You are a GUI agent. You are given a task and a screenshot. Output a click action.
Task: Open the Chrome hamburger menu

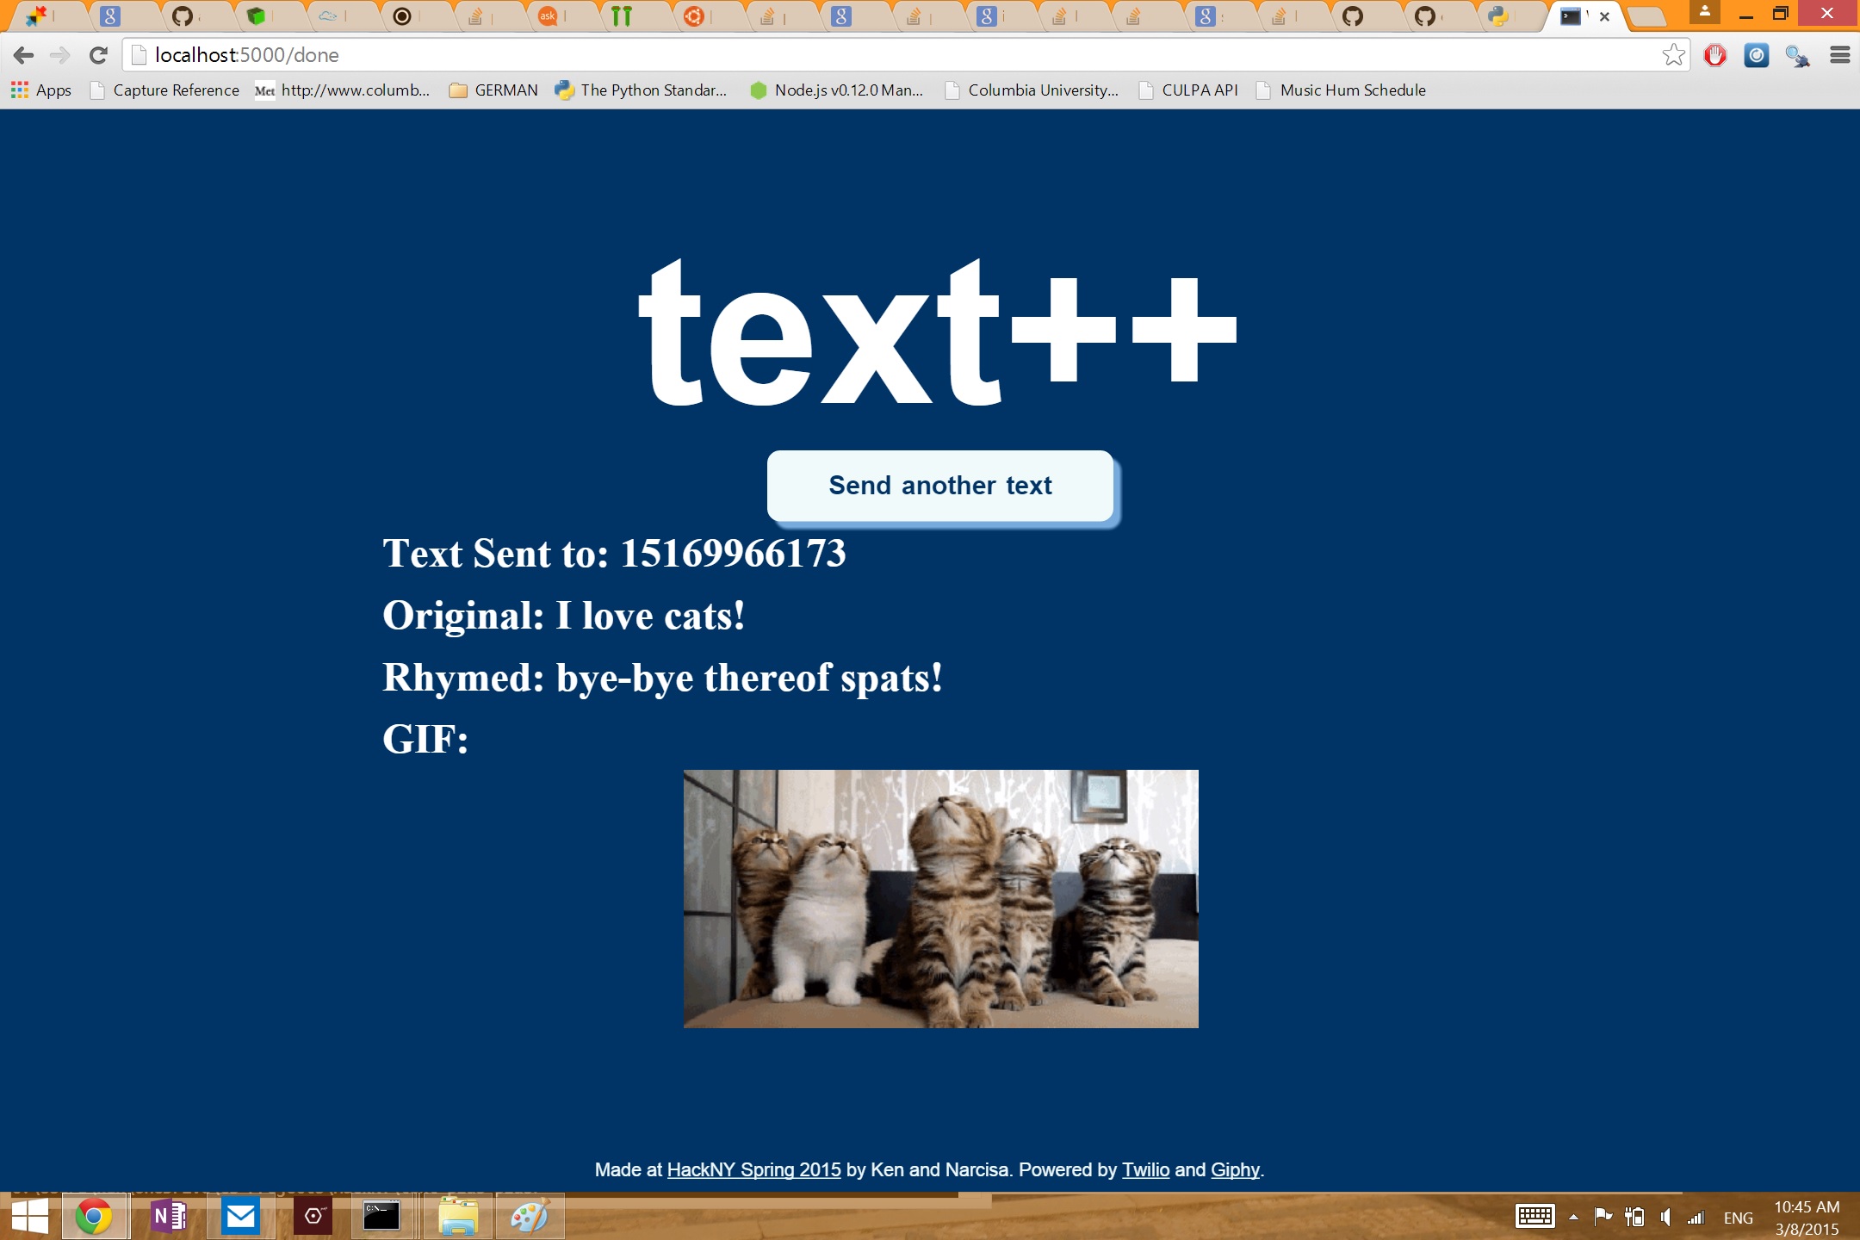click(1839, 56)
